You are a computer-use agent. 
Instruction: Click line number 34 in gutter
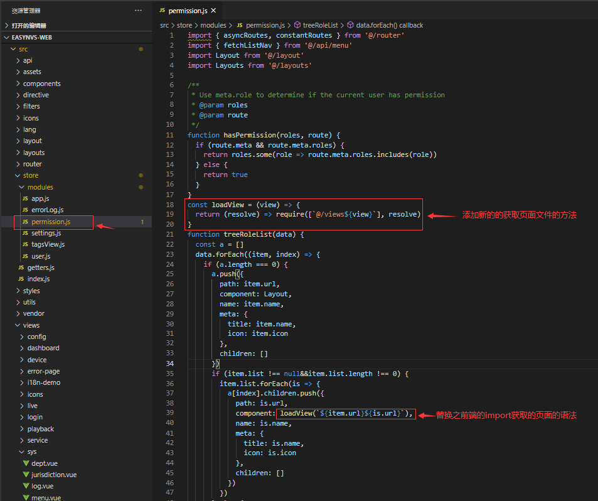click(x=170, y=364)
